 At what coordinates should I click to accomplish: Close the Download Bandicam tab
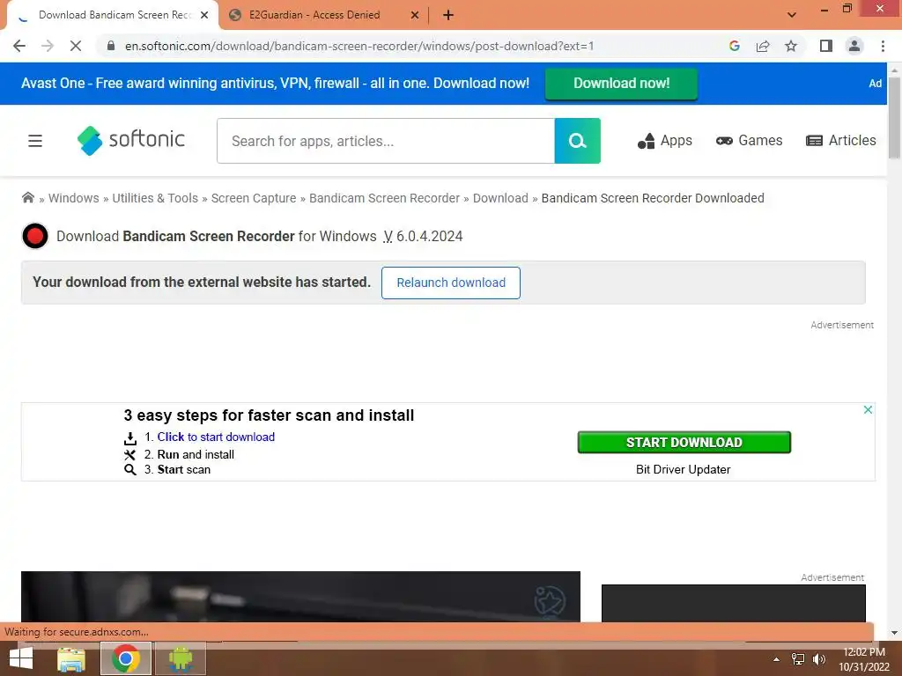(204, 15)
